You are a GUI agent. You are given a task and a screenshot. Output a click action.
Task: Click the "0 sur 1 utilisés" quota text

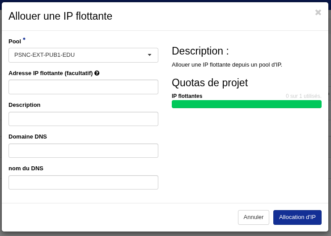tap(303, 96)
